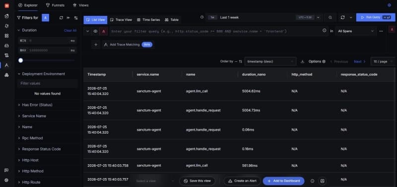Open filter settings sliders icon

tap(76, 18)
